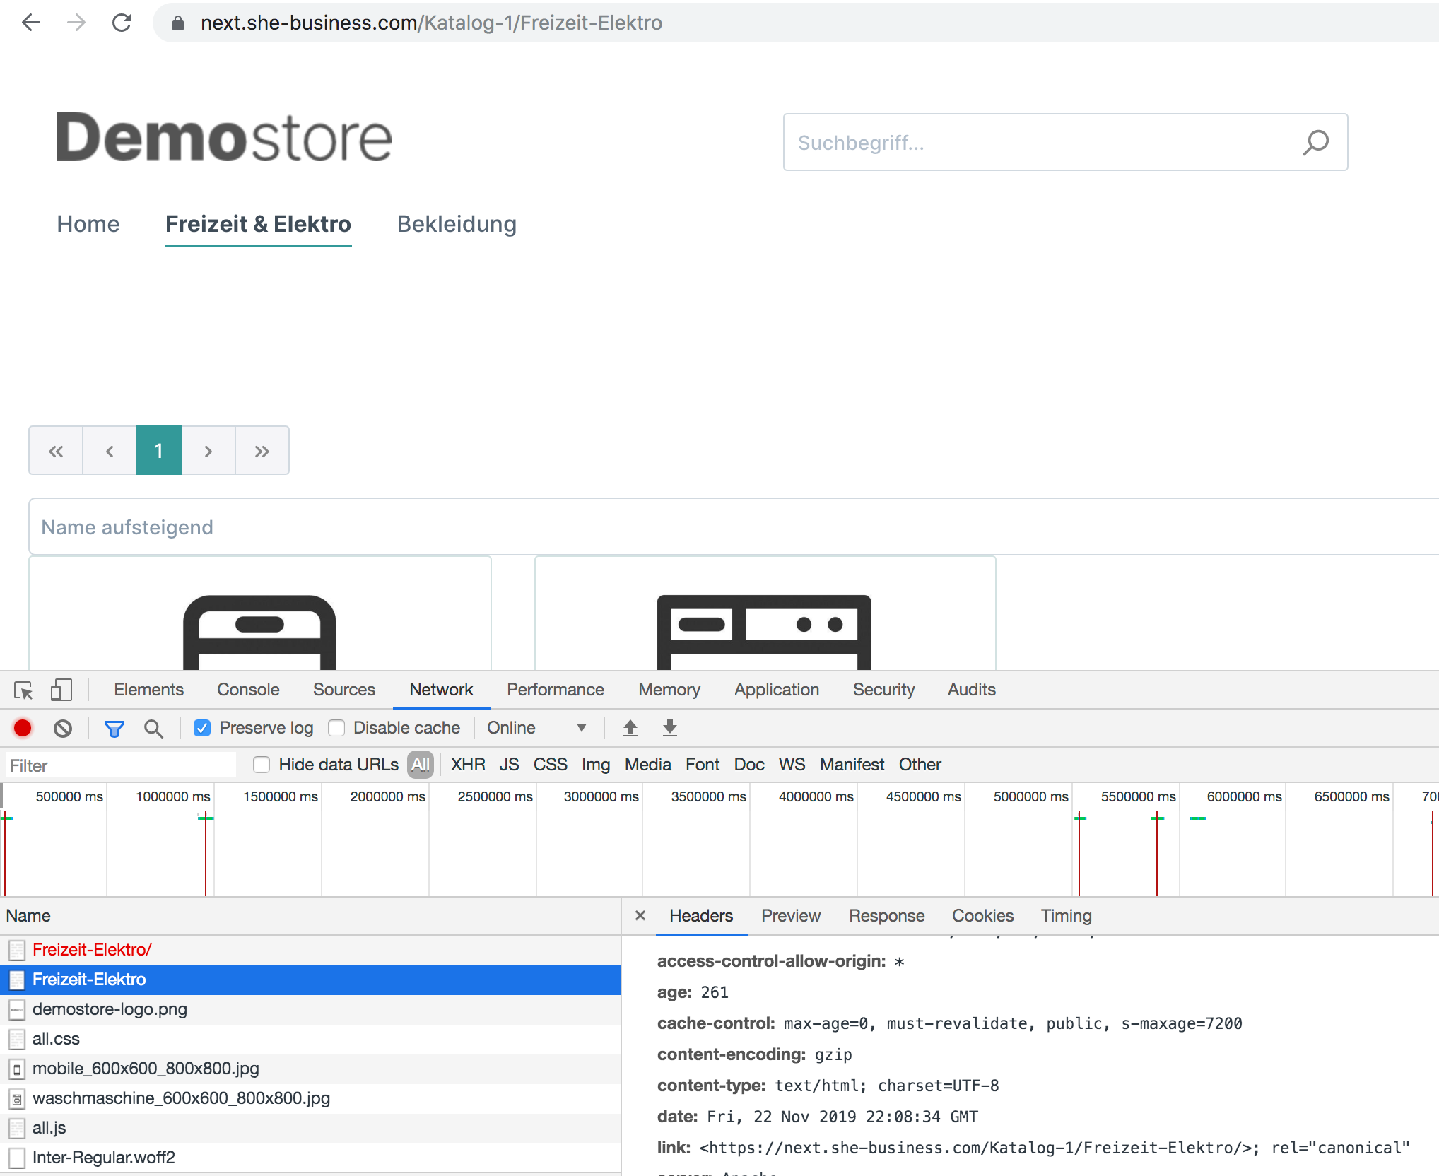Click the network Filter input field
Viewport: 1439px width, 1176px height.
pos(120,765)
